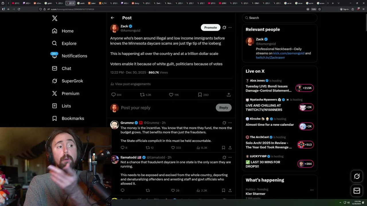Open more options on Grummz's reply
Viewport: 367px width, 206px height.
coord(230,123)
